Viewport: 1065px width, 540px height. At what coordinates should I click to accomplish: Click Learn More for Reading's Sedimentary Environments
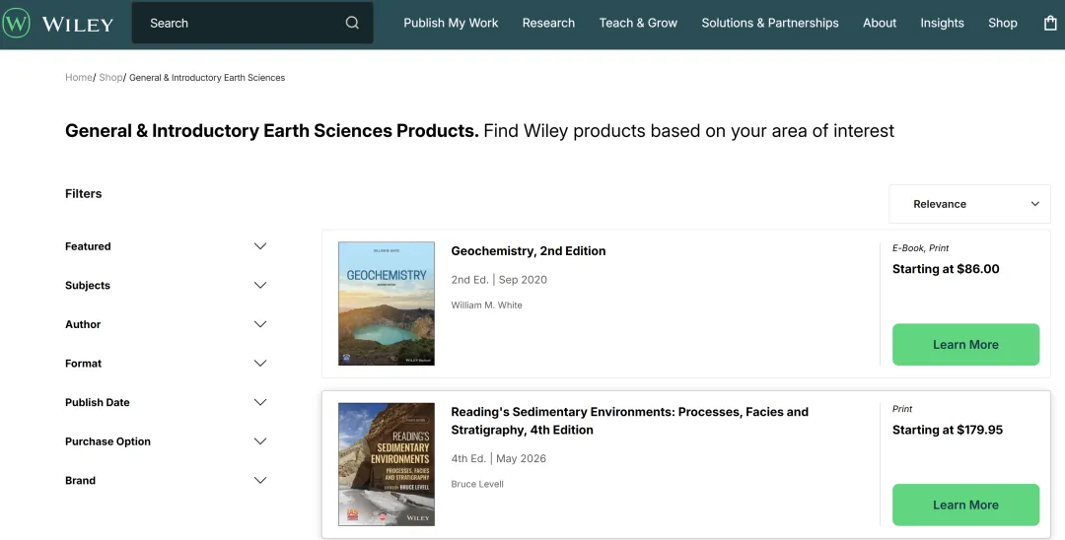tap(965, 505)
